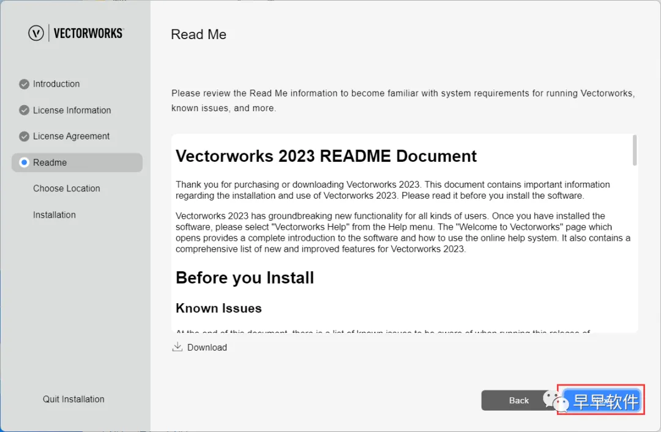Image resolution: width=661 pixels, height=432 pixels.
Task: Click paragraph starting 'Thank you for purchasing'
Action: (x=393, y=190)
